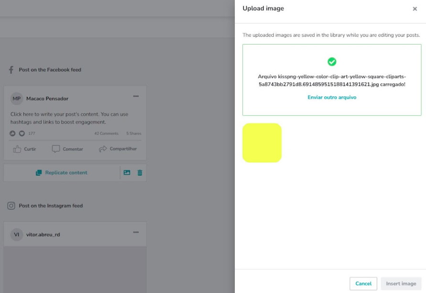The width and height of the screenshot is (426, 293).
Task: Click the Curtir like icon
Action: (x=17, y=149)
